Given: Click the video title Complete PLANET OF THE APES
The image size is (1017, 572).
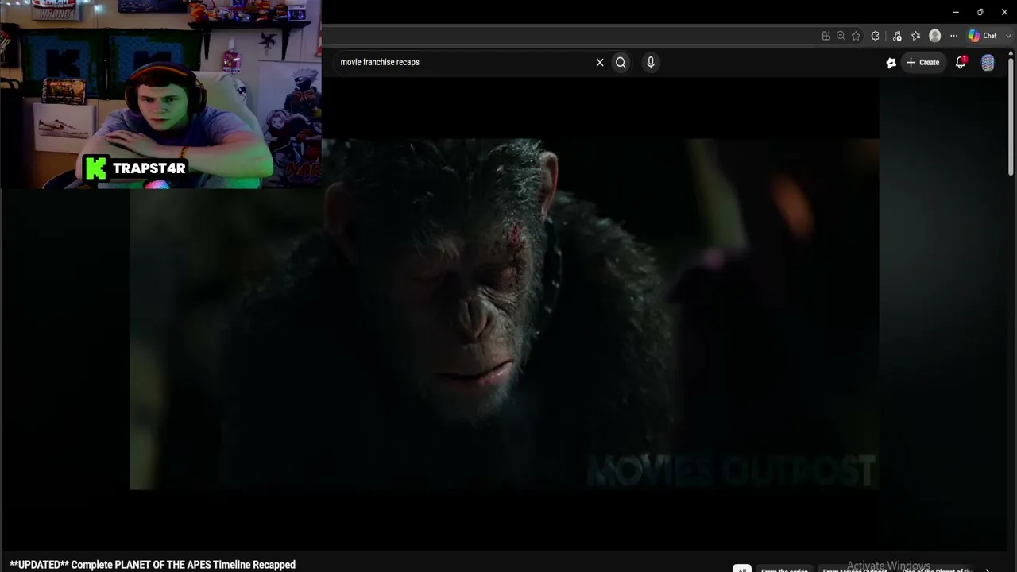Looking at the screenshot, I should 153,565.
